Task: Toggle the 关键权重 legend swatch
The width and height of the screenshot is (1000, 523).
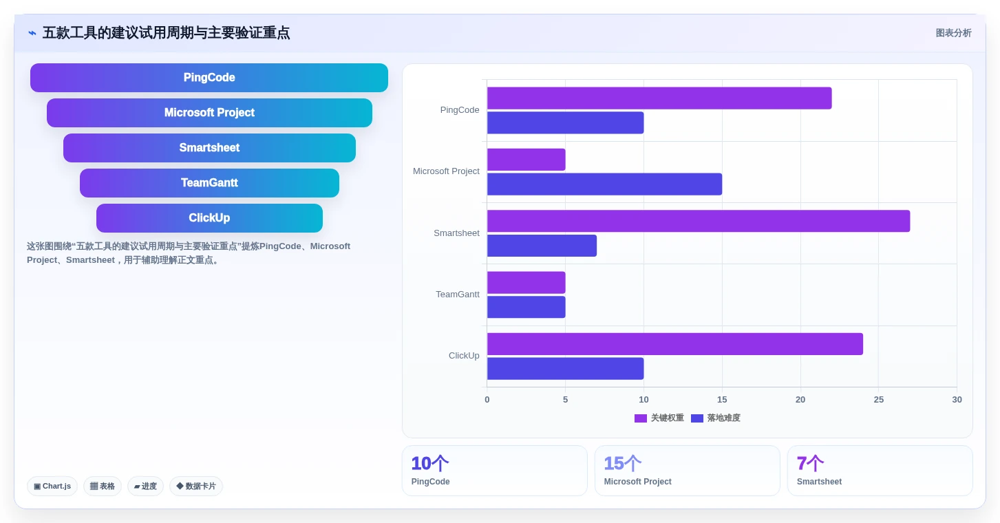Action: pos(641,418)
